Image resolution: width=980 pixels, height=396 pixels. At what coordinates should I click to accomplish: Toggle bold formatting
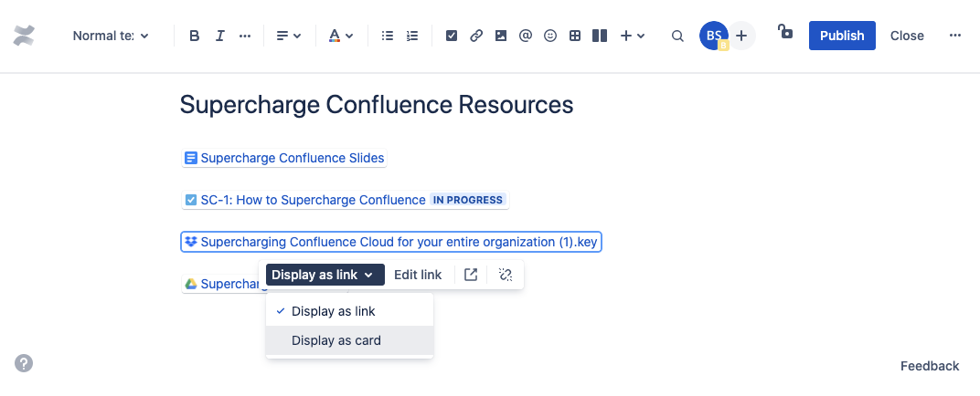point(195,36)
